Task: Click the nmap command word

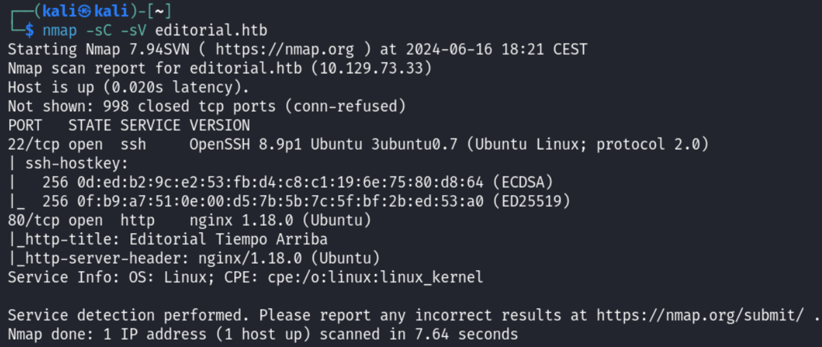Action: tap(60, 30)
